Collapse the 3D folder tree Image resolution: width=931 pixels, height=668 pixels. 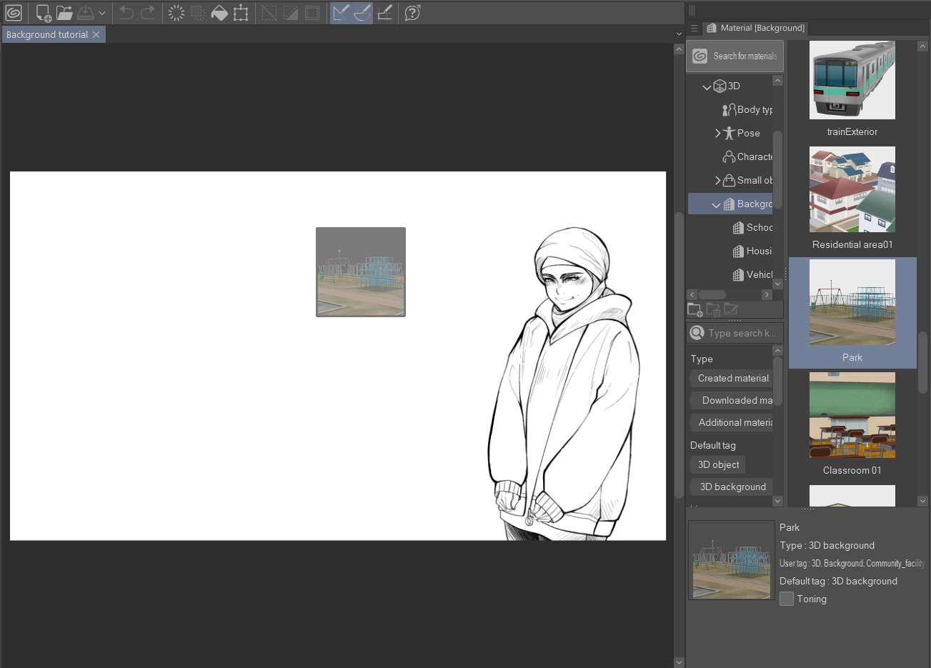(x=707, y=86)
